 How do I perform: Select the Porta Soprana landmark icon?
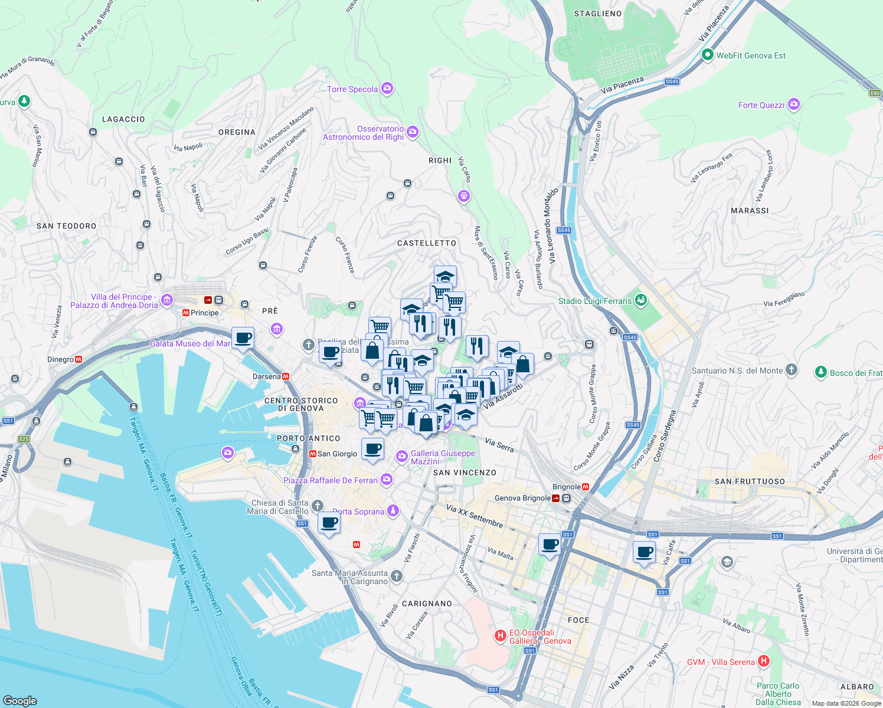tap(393, 511)
